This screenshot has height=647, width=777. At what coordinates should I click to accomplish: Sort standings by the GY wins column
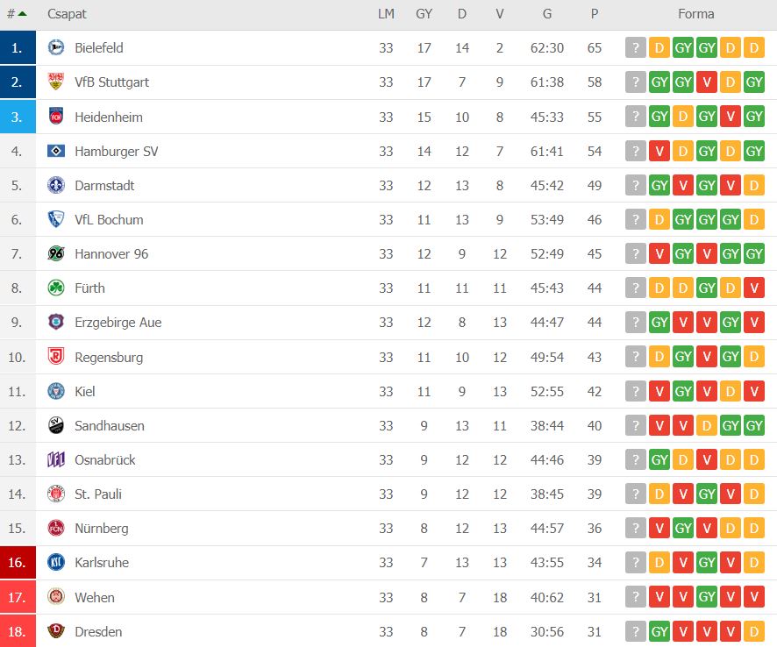[424, 14]
